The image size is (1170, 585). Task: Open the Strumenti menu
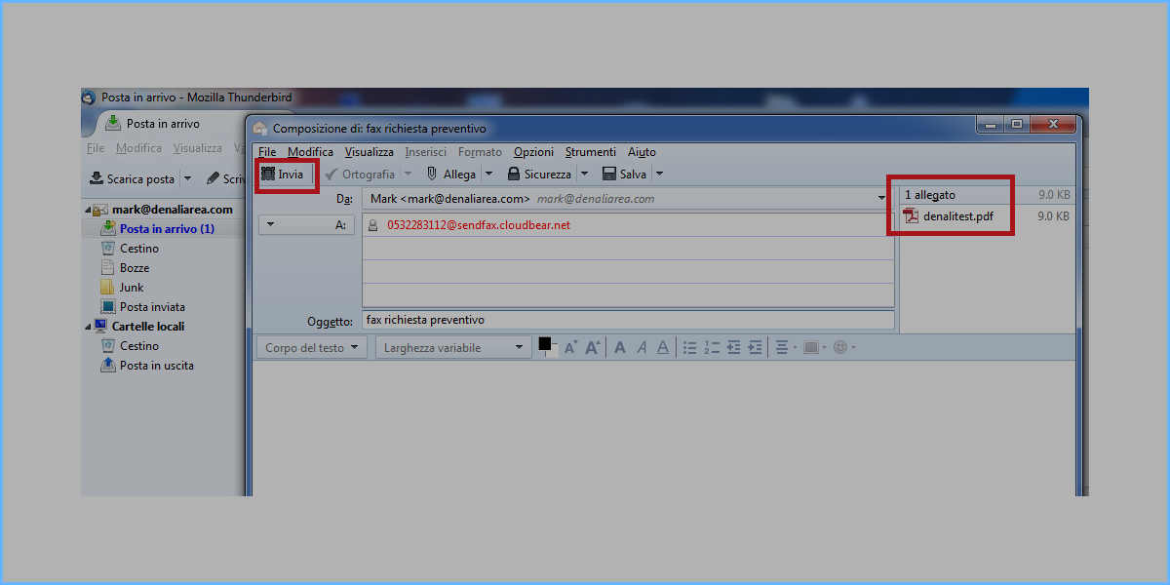pyautogui.click(x=591, y=152)
